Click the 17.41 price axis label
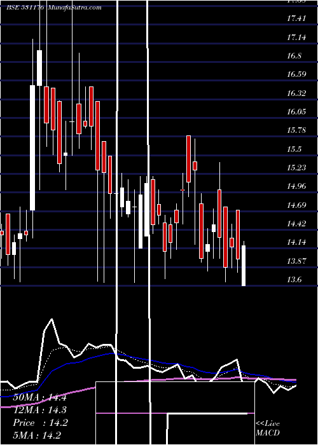Screen dimensions: 318x445 [296, 18]
